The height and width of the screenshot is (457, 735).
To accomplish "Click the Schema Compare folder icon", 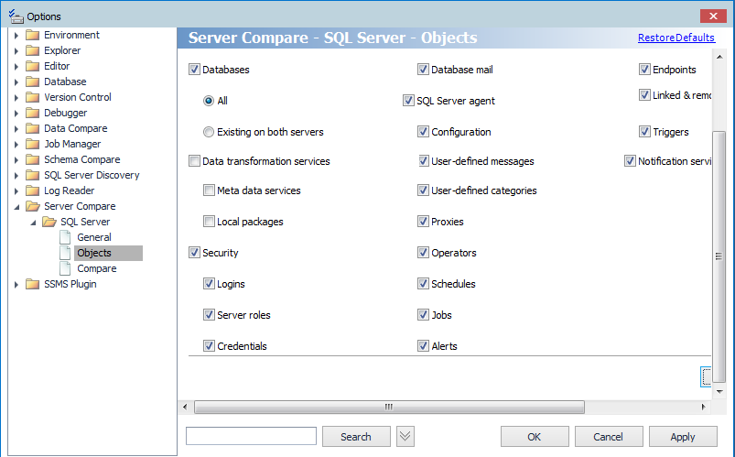I will [32, 159].
